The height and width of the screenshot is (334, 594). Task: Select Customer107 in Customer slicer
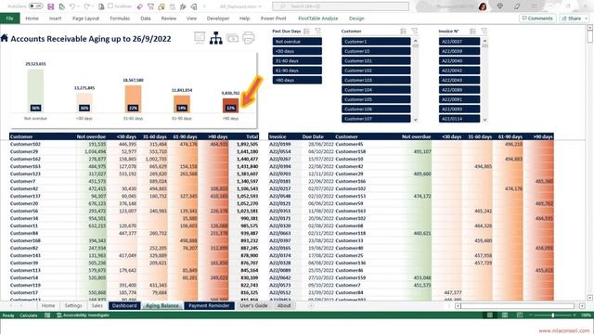click(x=376, y=119)
